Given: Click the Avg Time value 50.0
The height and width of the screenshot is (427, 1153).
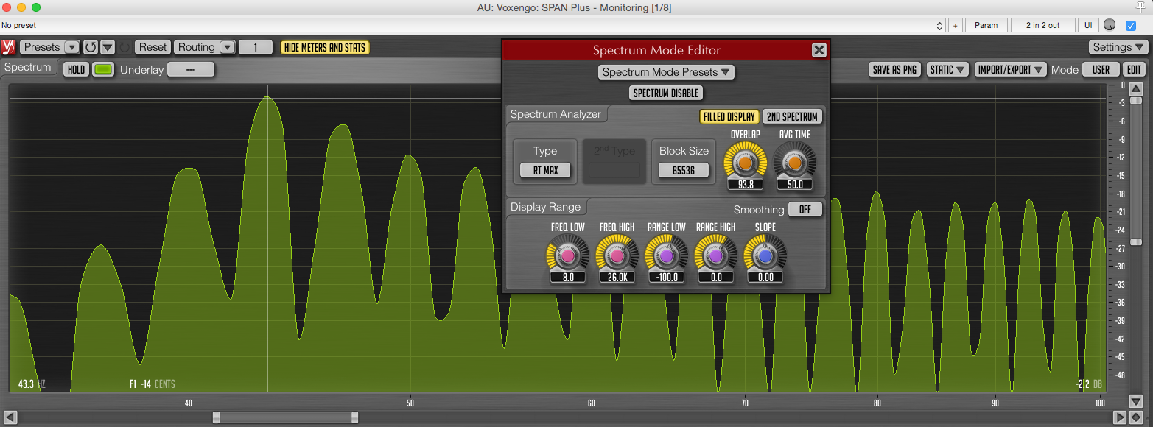Looking at the screenshot, I should (794, 184).
